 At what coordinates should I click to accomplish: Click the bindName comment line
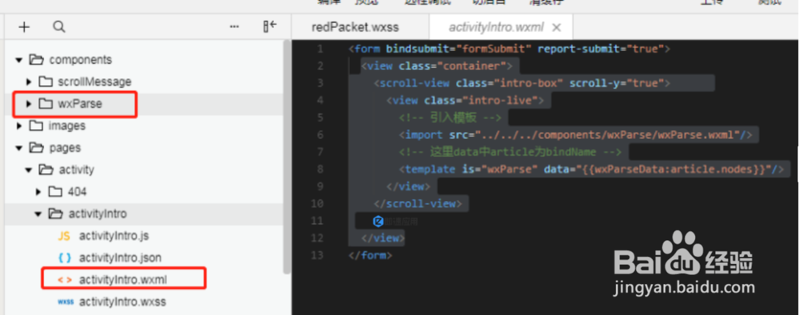pyautogui.click(x=510, y=152)
